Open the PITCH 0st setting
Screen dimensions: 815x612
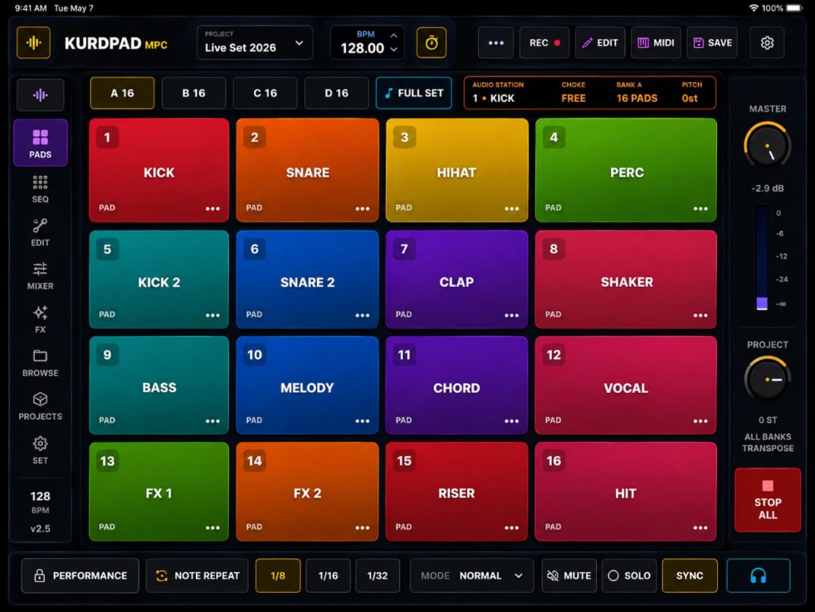pyautogui.click(x=692, y=92)
